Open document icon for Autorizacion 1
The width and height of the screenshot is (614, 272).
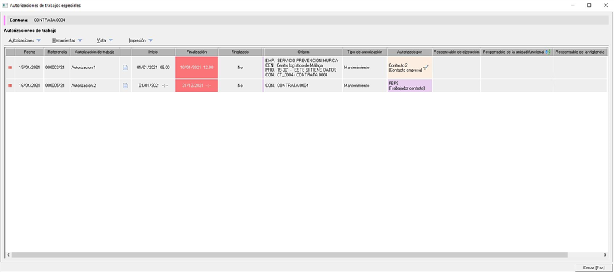125,67
